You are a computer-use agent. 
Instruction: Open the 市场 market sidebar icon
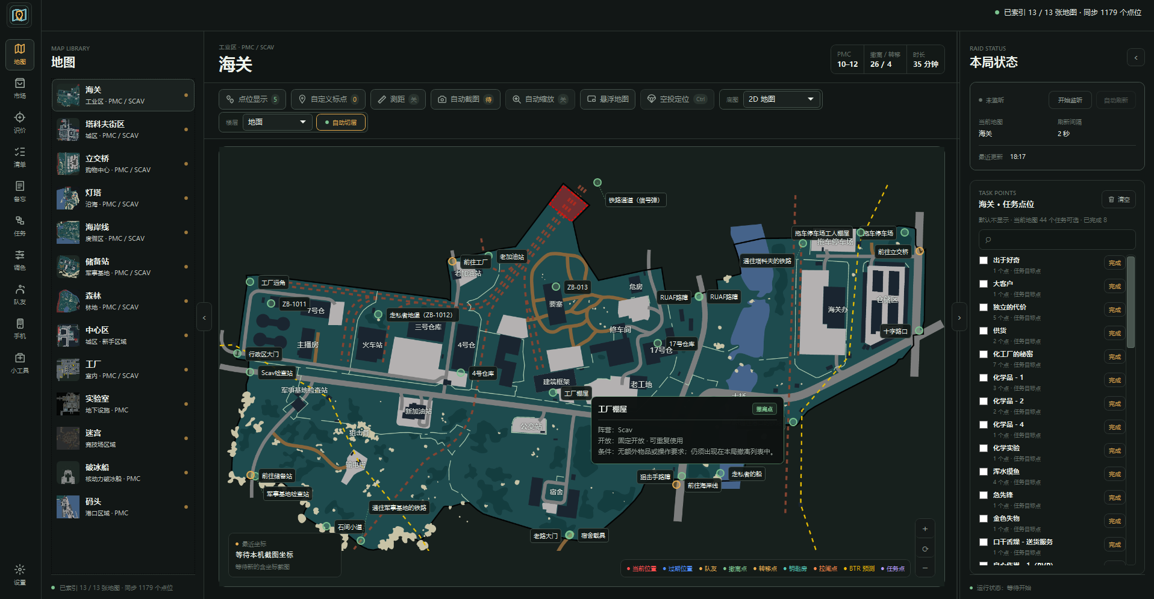[20, 88]
